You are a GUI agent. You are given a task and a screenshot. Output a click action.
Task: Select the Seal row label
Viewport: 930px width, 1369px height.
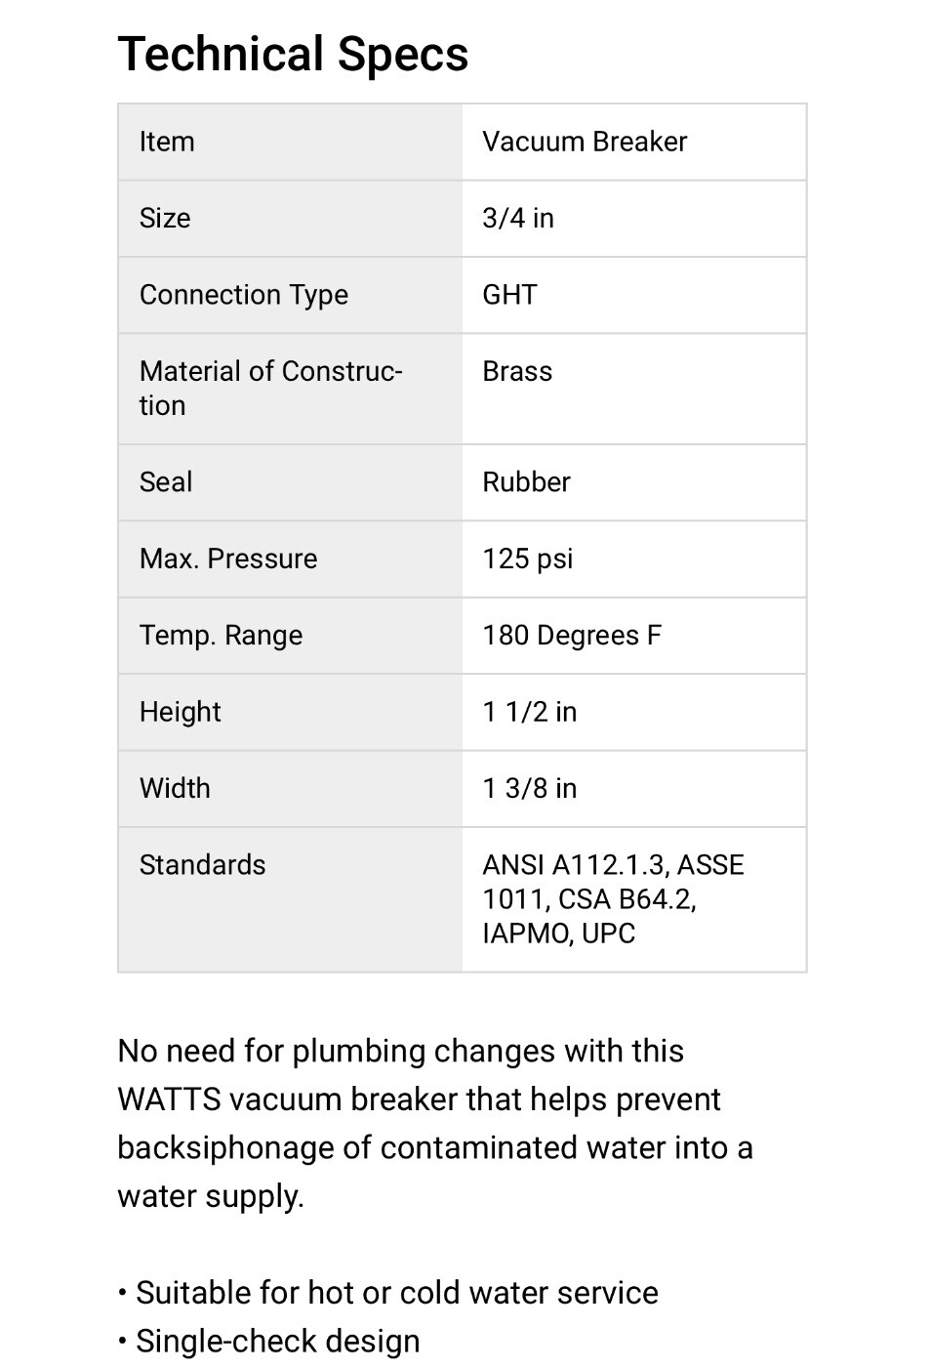tap(166, 482)
